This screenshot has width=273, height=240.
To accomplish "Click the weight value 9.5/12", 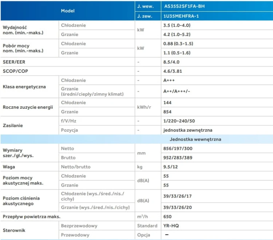I will [170, 167].
